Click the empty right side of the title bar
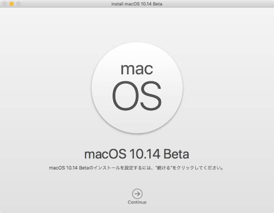Viewport: 274px width, 213px height. click(225, 4)
